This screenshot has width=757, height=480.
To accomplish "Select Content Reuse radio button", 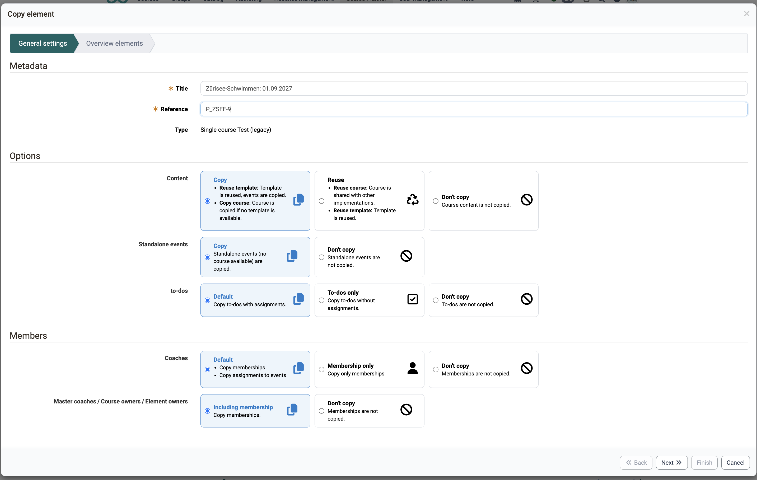I will pyautogui.click(x=322, y=201).
